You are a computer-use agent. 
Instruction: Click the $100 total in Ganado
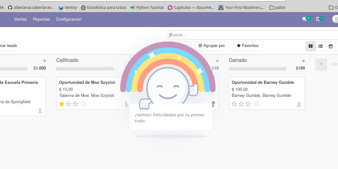click(x=300, y=68)
